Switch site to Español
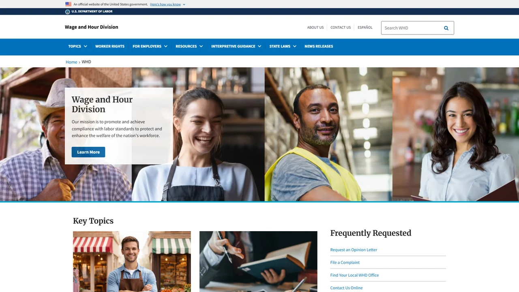This screenshot has height=292, width=519. 365,28
